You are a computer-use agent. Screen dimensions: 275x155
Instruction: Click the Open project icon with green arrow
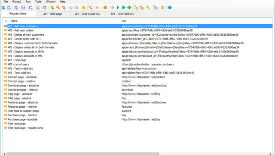[9, 8]
